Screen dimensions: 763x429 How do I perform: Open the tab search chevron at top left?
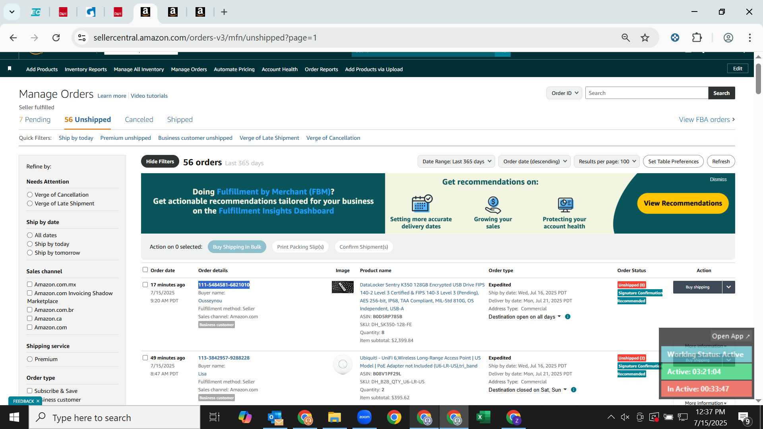point(12,12)
